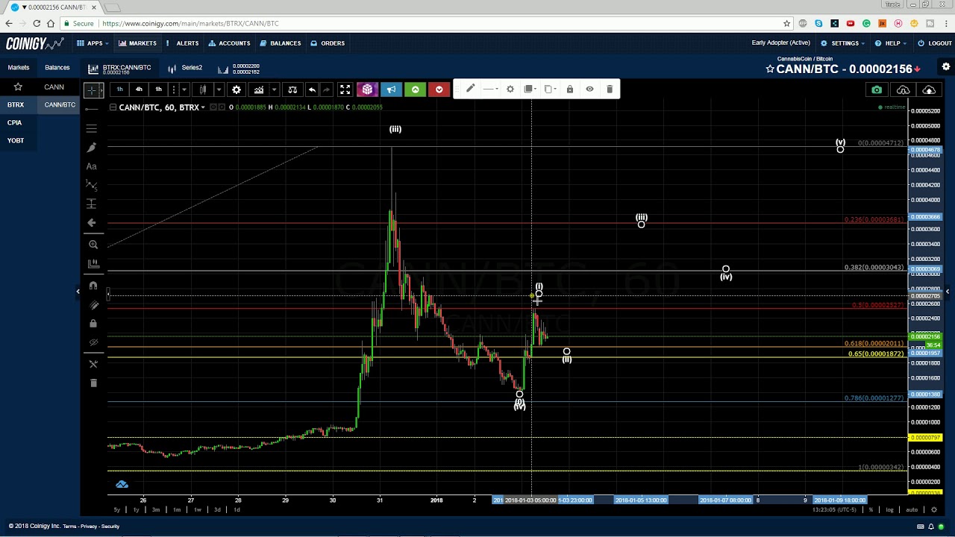The image size is (955, 537).
Task: Open the Elliott wave pattern tools
Action: pyautogui.click(x=92, y=184)
